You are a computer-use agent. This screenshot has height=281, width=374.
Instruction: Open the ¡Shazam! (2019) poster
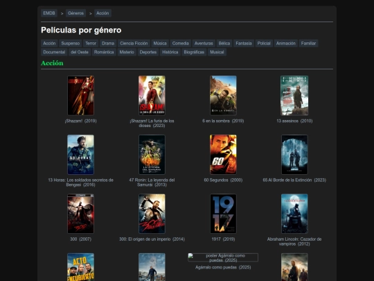(80, 95)
